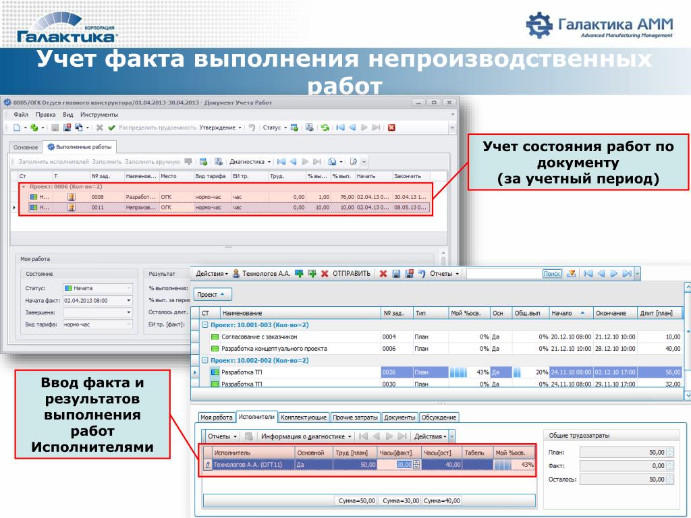Click the copy document icon in the main toolbar
The image size is (691, 518).
pyautogui.click(x=79, y=127)
